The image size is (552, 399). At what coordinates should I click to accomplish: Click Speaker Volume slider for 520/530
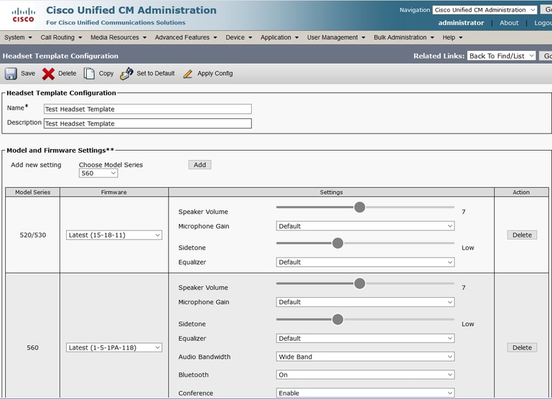365,207
